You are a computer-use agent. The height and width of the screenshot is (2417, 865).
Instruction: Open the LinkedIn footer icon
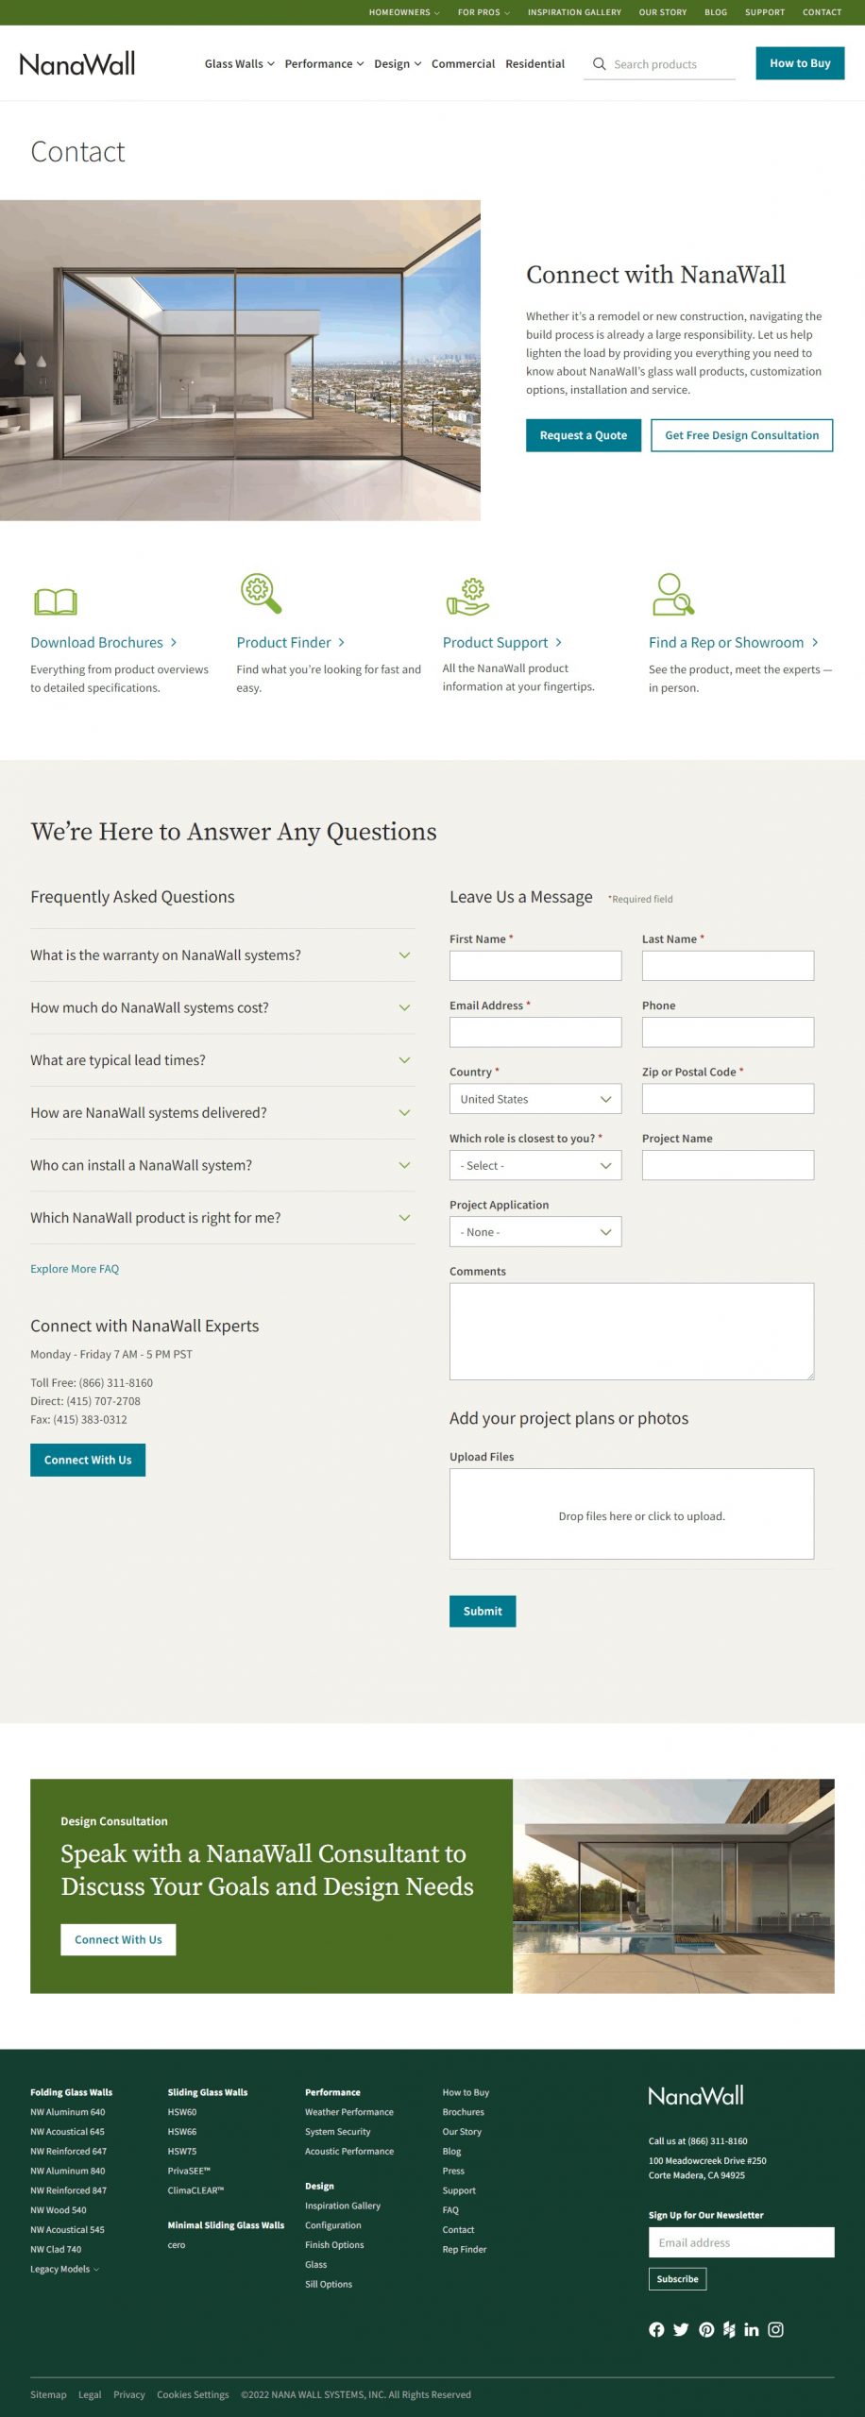(x=752, y=2330)
